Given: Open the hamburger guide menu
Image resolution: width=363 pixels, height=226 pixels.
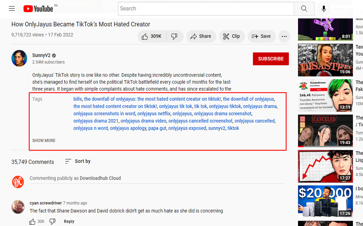Looking at the screenshot, I should 12,8.
